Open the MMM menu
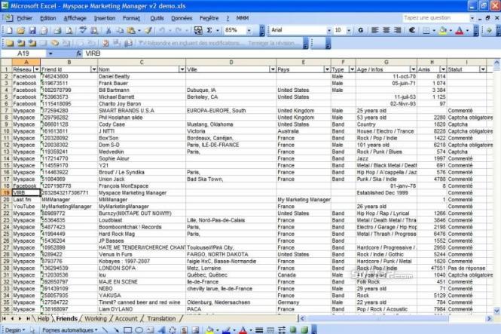 tap(243, 18)
